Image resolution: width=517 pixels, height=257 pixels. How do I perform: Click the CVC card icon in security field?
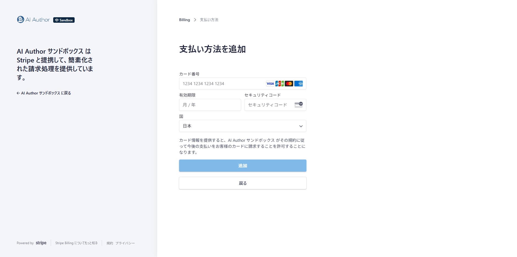(298, 105)
